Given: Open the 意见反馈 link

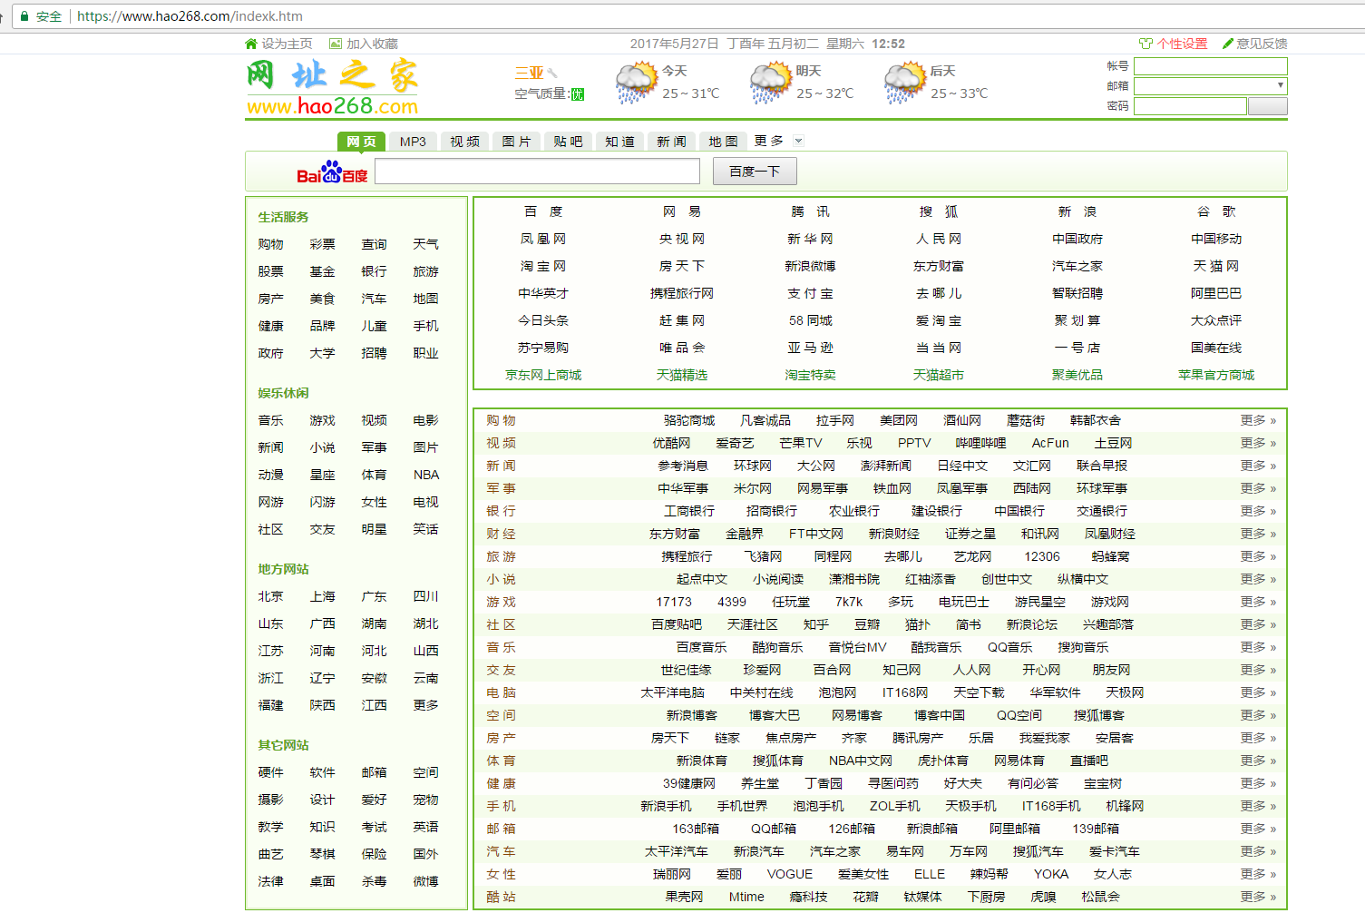Looking at the screenshot, I should pyautogui.click(x=1262, y=44).
